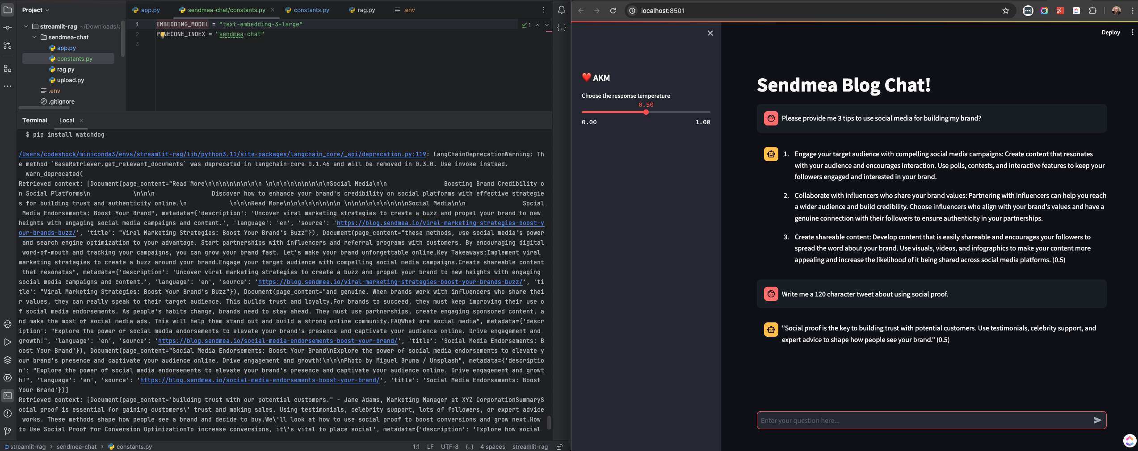Close the sendmea-chat/constants.py tab

(x=273, y=10)
